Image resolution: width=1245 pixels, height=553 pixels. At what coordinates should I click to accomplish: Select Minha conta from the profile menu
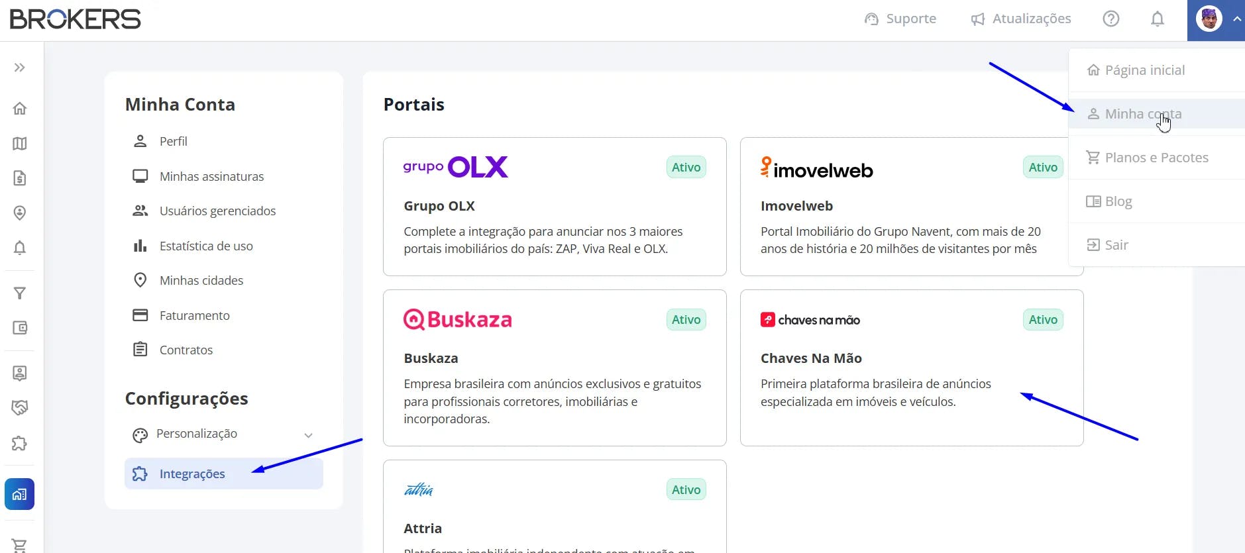[x=1143, y=114]
